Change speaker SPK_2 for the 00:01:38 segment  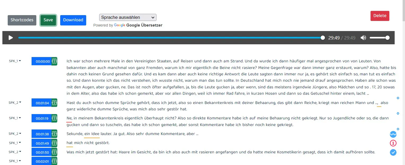point(15,134)
